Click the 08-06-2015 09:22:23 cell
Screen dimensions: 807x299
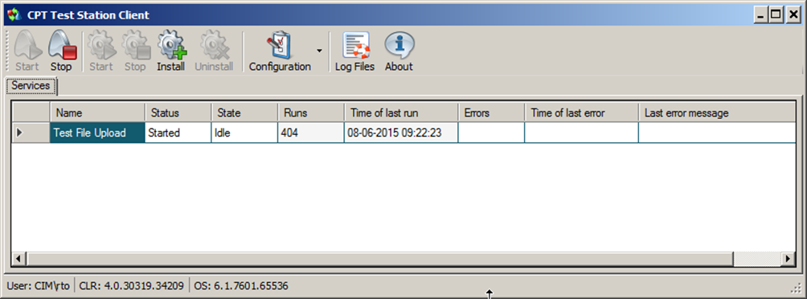coord(401,133)
